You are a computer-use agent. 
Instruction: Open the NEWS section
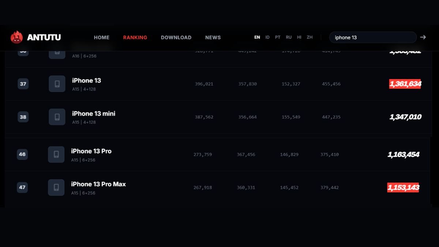click(x=213, y=37)
